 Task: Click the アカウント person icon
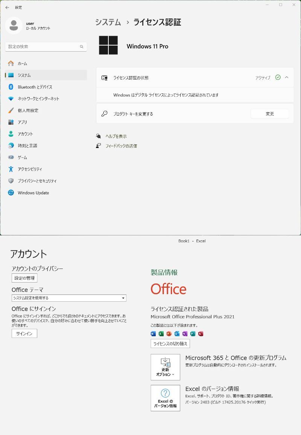pos(11,134)
